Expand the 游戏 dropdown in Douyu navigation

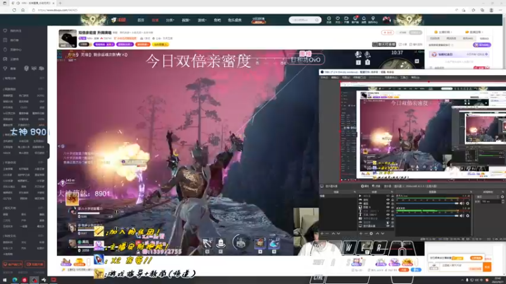(x=202, y=20)
